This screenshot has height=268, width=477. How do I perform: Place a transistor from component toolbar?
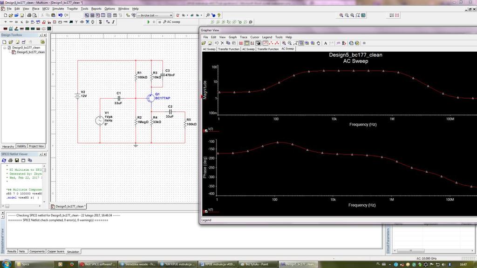point(21,22)
